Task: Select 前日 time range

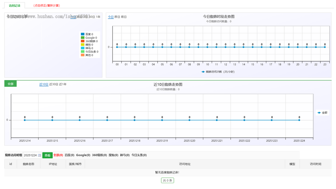Action: [124, 17]
